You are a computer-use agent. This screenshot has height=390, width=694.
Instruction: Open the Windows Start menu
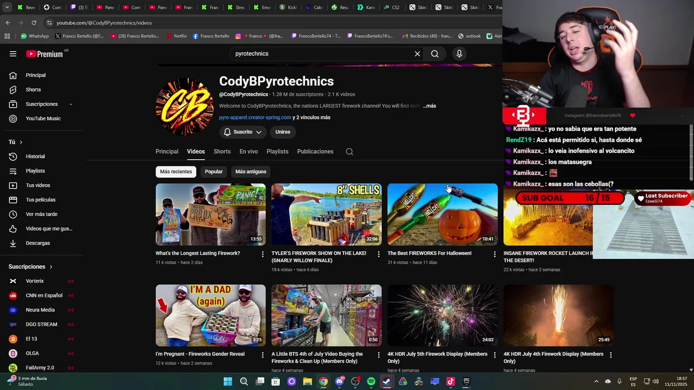228,381
